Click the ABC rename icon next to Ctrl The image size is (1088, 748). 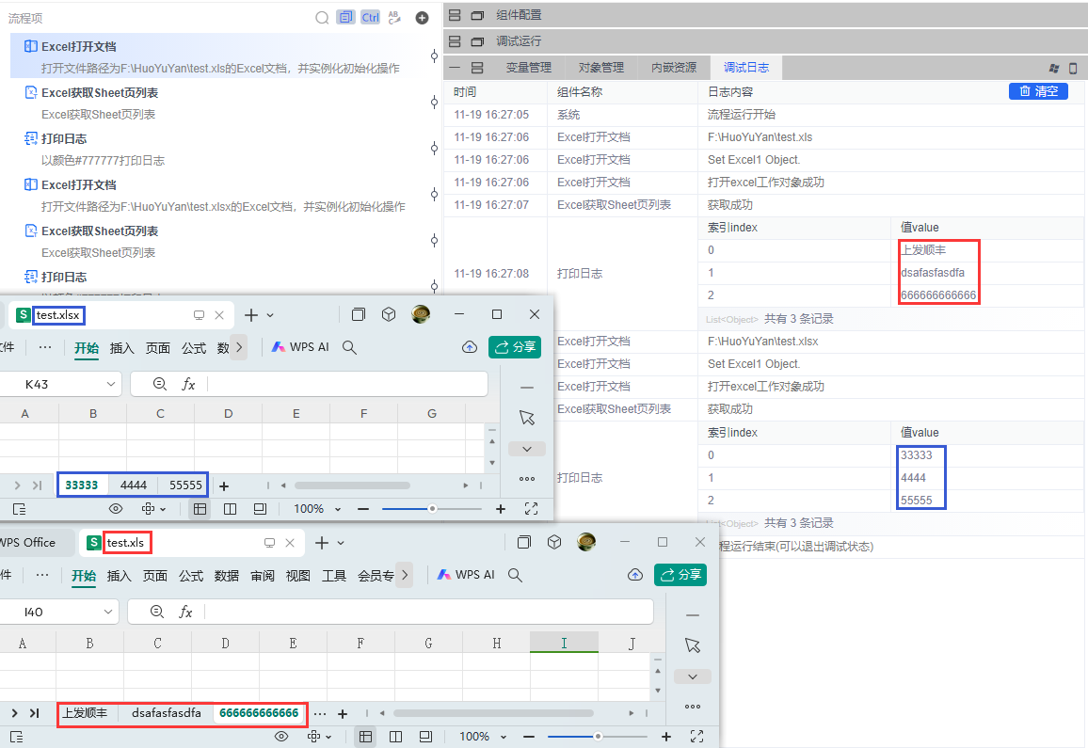[394, 17]
